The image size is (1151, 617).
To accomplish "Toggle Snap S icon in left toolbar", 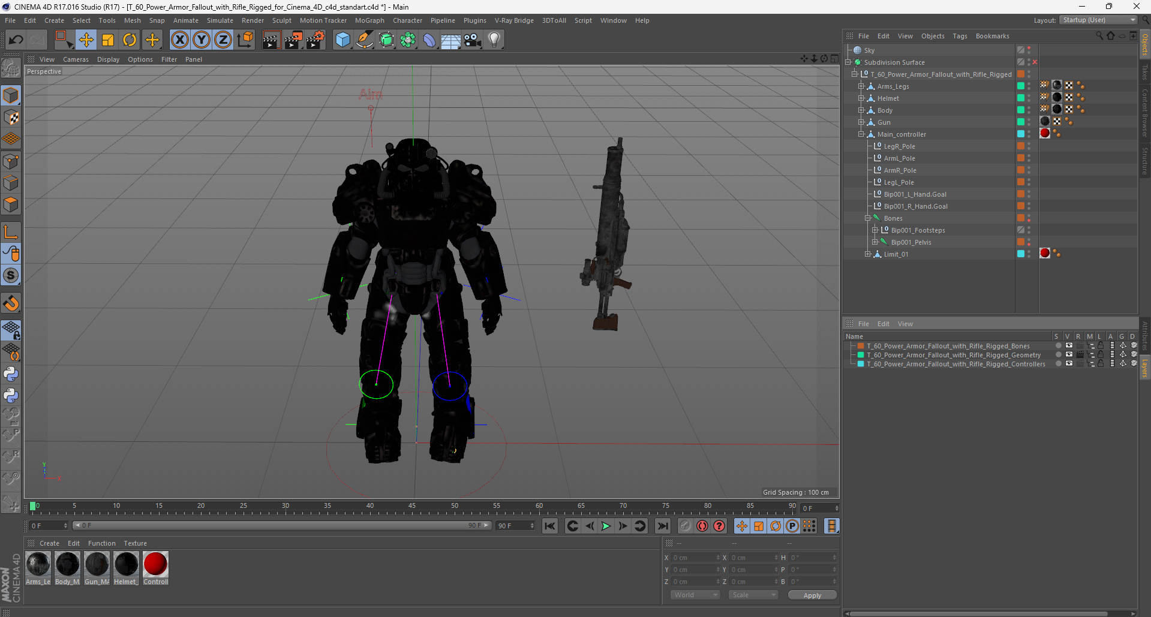I will tap(11, 275).
